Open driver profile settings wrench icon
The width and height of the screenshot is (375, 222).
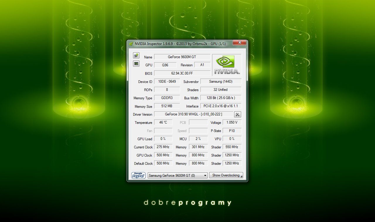coord(238,115)
